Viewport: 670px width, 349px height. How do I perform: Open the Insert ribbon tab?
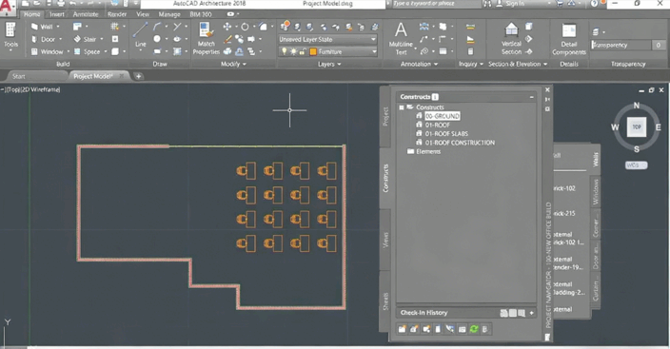click(x=57, y=14)
